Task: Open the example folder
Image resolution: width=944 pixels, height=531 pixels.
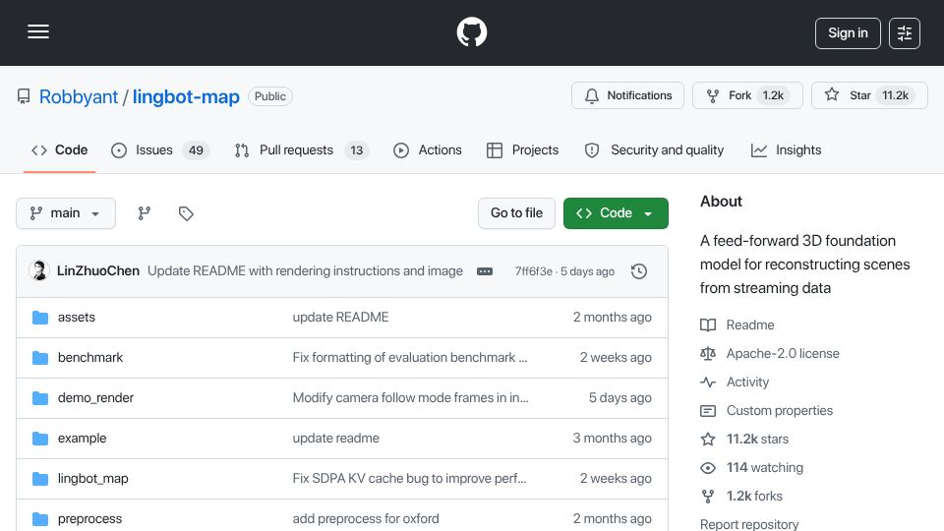Action: [x=82, y=439]
